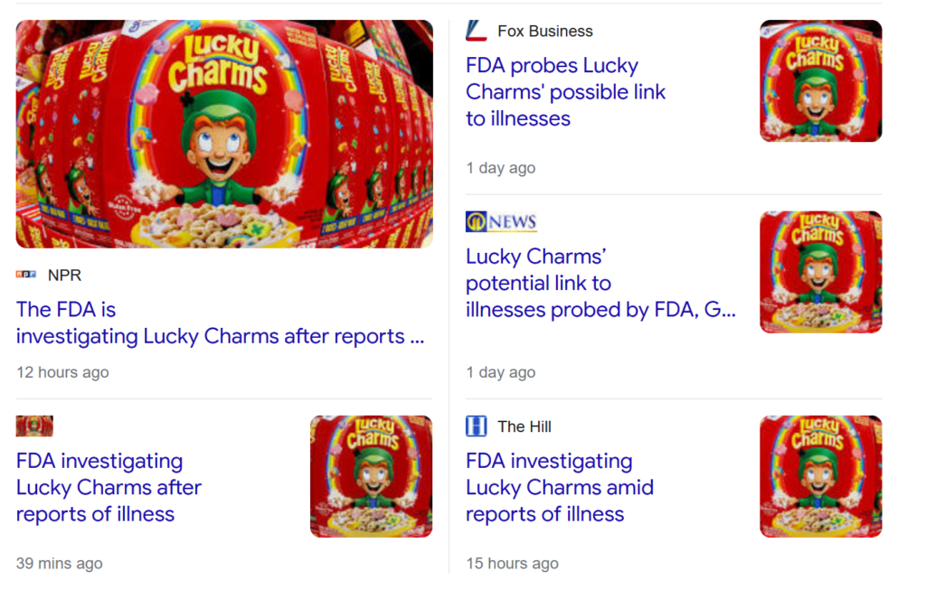Click The Hill logo icon
The height and width of the screenshot is (590, 926).
[x=476, y=426]
